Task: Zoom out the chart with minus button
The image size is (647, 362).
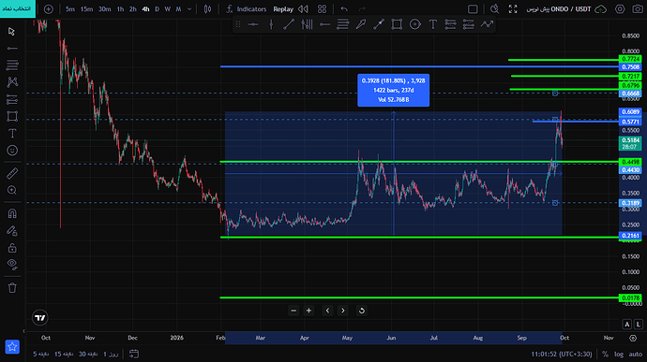Action: tap(293, 311)
